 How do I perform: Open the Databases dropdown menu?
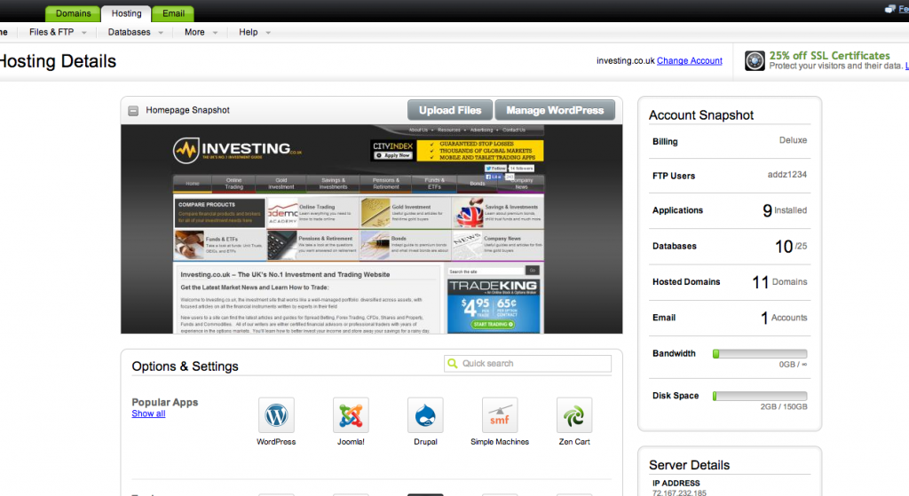pos(135,32)
